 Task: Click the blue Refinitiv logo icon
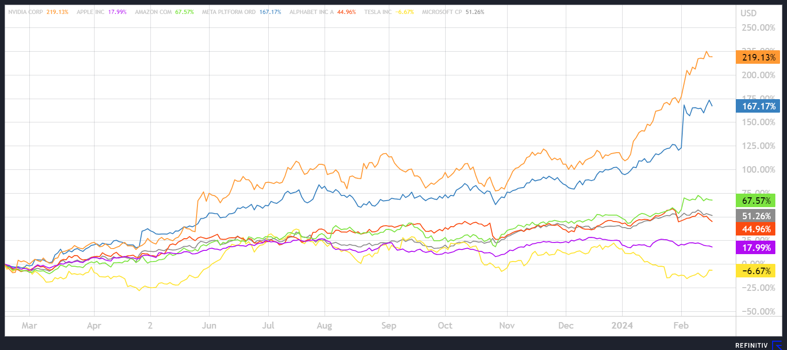tap(777, 345)
